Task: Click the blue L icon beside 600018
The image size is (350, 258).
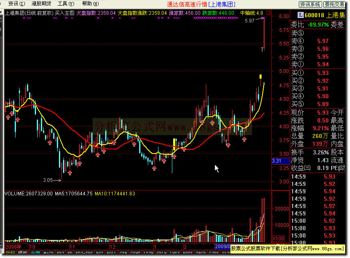Action: (x=300, y=15)
